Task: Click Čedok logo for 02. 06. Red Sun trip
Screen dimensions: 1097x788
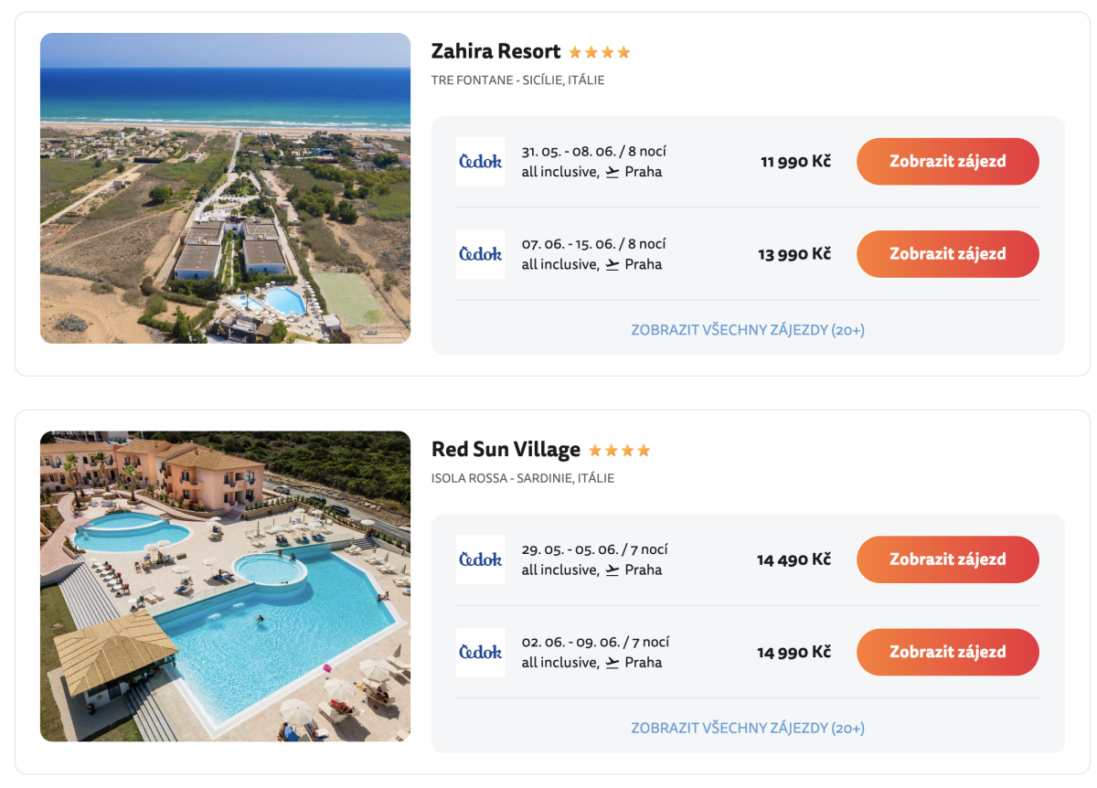Action: click(480, 652)
